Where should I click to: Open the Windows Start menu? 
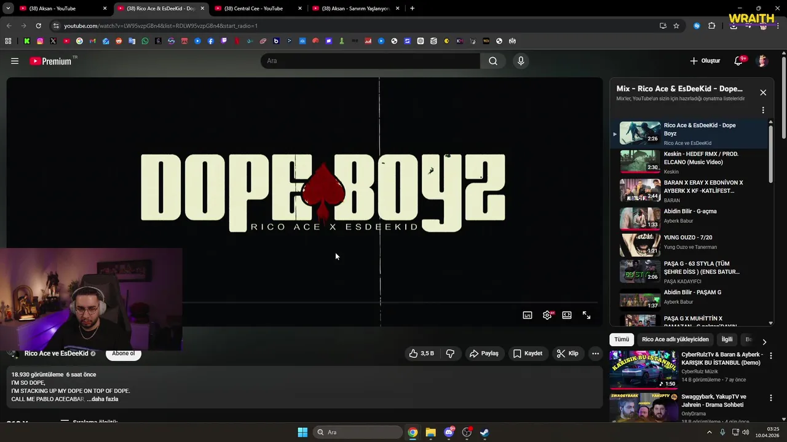pyautogui.click(x=303, y=432)
